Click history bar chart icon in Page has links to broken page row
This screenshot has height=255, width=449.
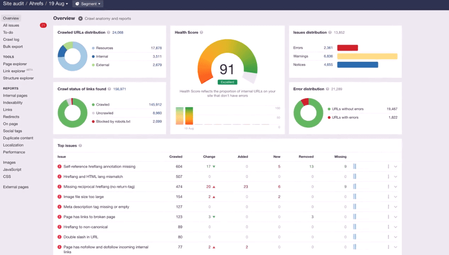355,217
